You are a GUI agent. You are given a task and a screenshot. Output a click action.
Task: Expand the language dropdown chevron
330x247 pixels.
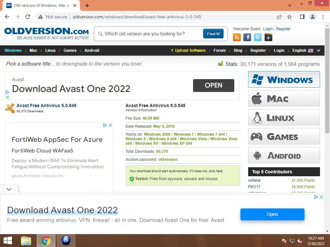click(x=319, y=50)
